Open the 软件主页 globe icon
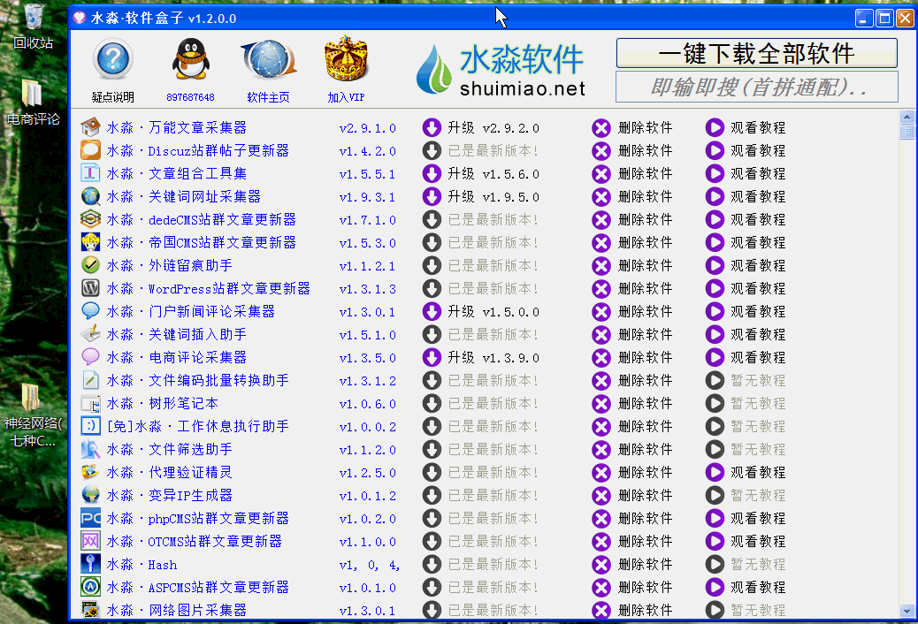 coord(267,62)
